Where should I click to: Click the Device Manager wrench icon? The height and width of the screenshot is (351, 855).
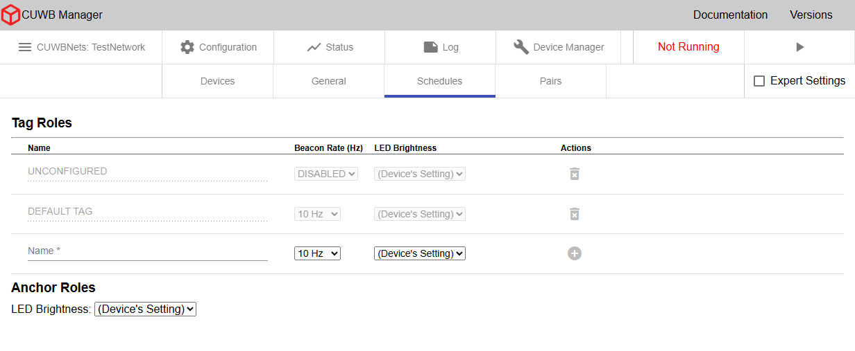click(520, 47)
